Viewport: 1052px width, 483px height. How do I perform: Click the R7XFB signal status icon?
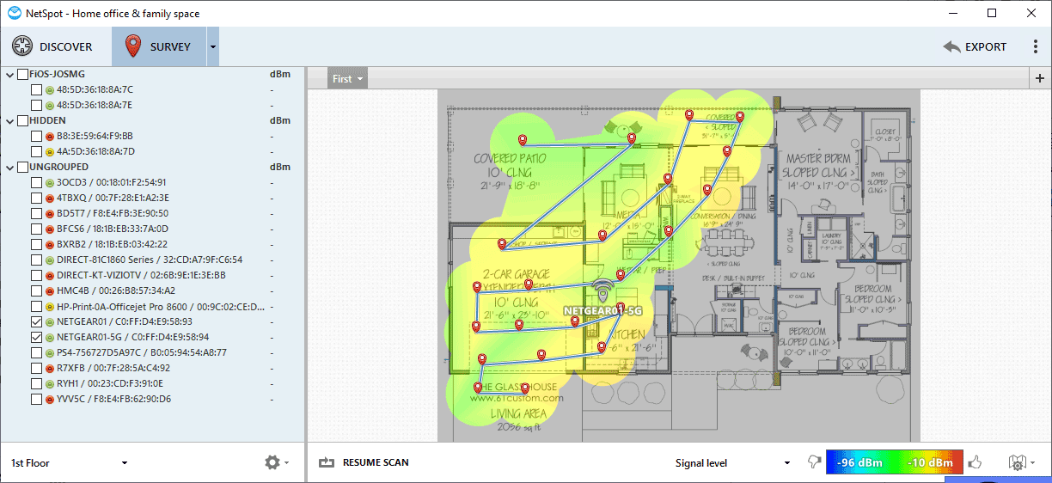coord(50,369)
